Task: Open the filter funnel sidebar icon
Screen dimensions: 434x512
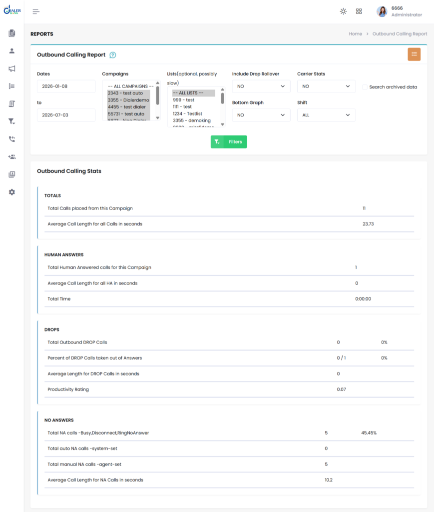Action: 12,121
